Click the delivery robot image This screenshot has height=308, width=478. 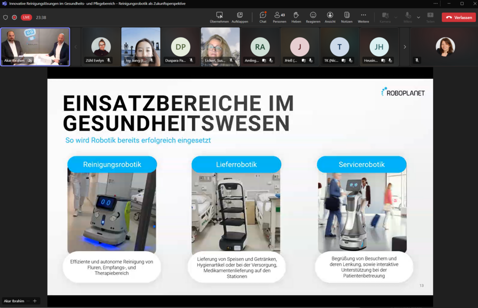[236, 213]
